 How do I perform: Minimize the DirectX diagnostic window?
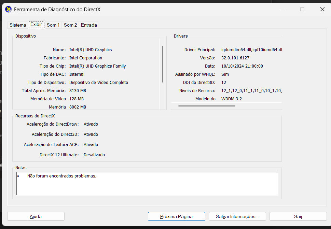(282, 9)
